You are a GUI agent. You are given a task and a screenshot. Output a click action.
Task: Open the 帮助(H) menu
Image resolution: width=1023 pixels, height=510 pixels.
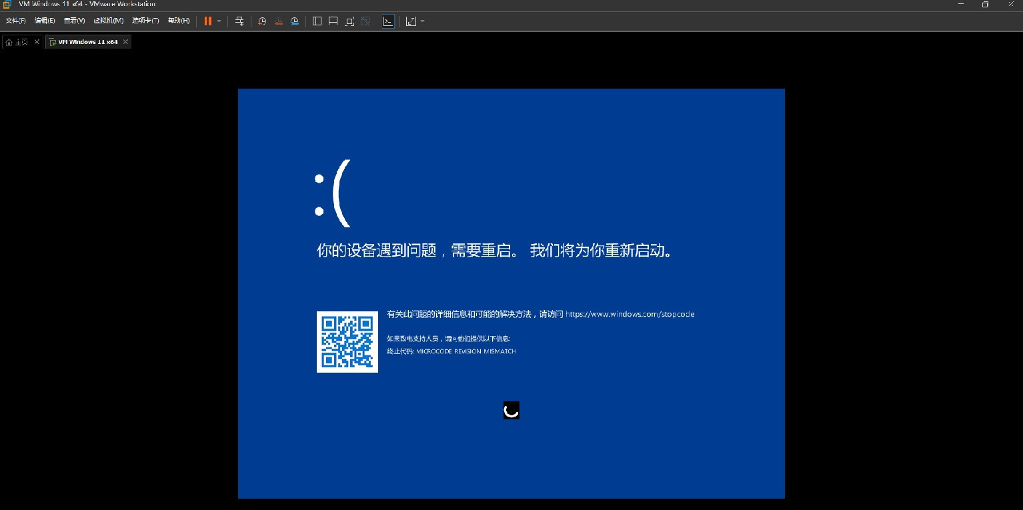178,21
